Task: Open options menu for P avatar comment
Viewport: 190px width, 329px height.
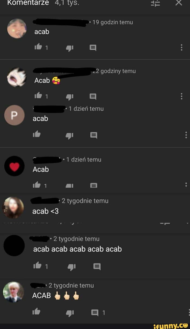Action: pyautogui.click(x=186, y=135)
